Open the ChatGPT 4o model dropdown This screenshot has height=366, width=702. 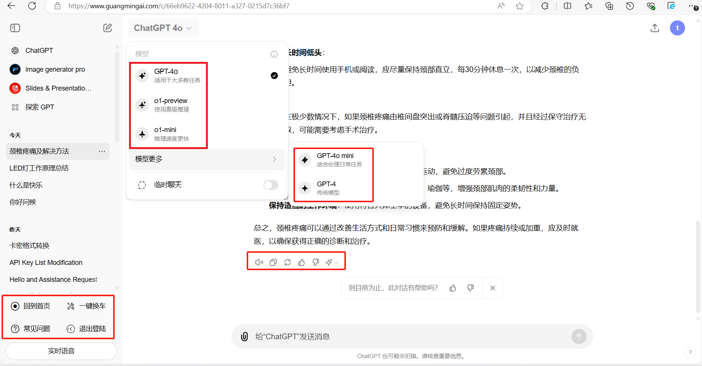pyautogui.click(x=163, y=28)
